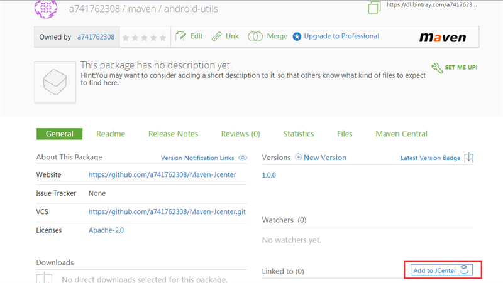Click the Maven logo

point(443,38)
